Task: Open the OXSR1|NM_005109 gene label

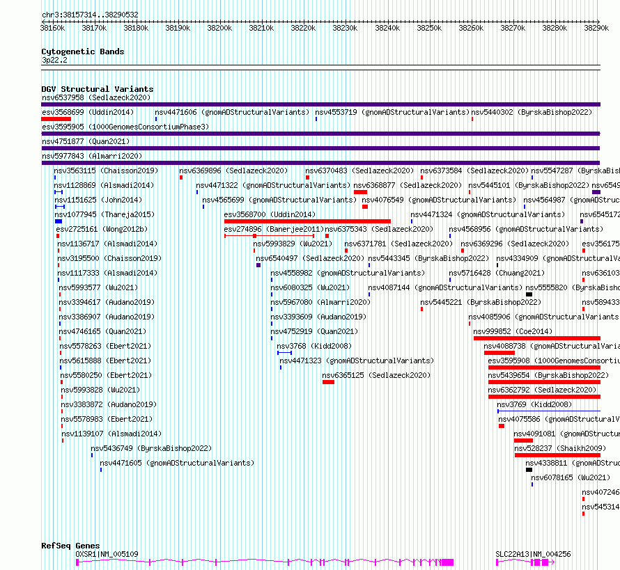Action: (107, 554)
